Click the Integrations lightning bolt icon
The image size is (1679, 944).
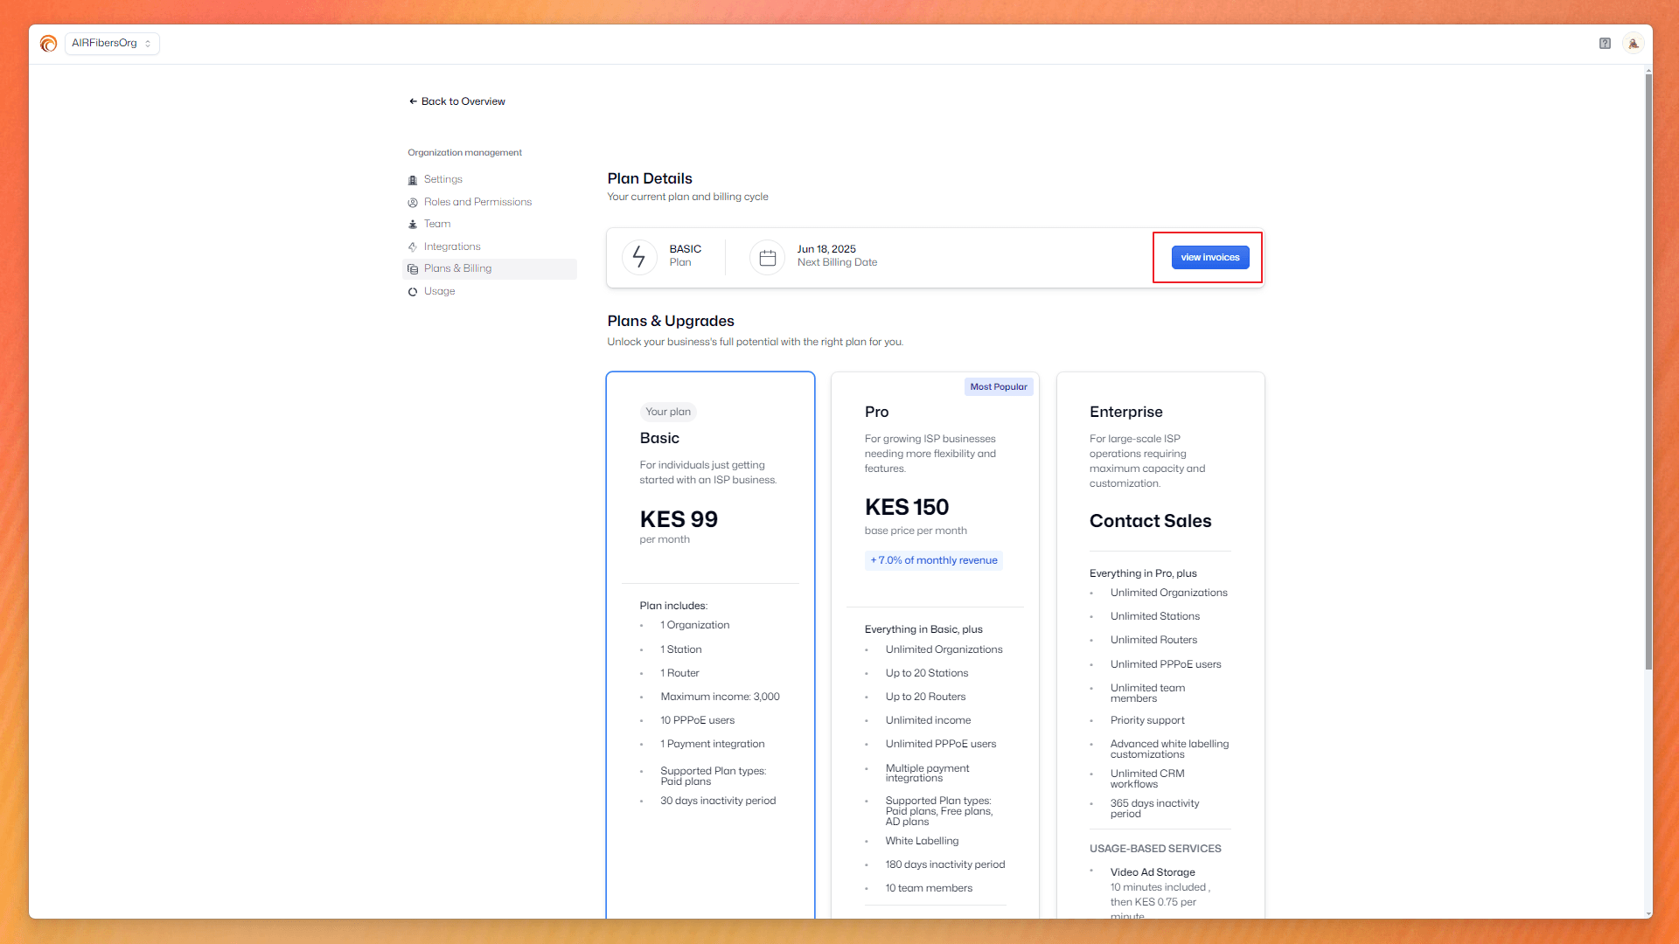(412, 246)
